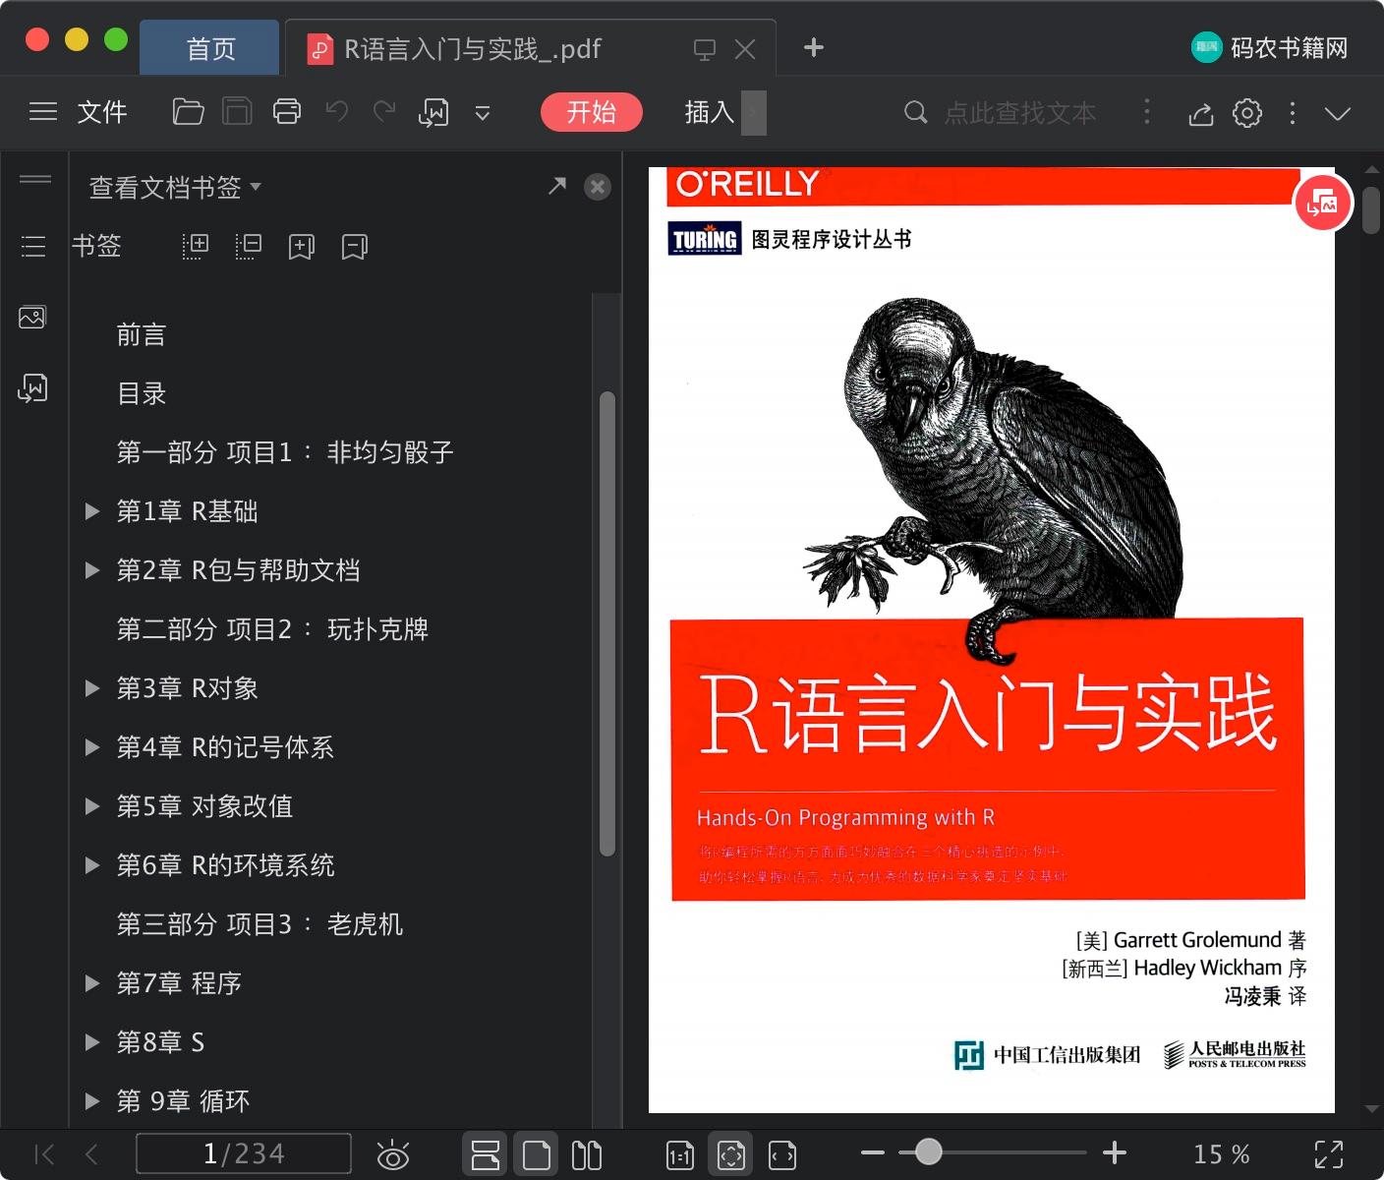Expand the 第4章 R的记号体系 bookmark
Viewport: 1384px width, 1180px height.
[92, 747]
